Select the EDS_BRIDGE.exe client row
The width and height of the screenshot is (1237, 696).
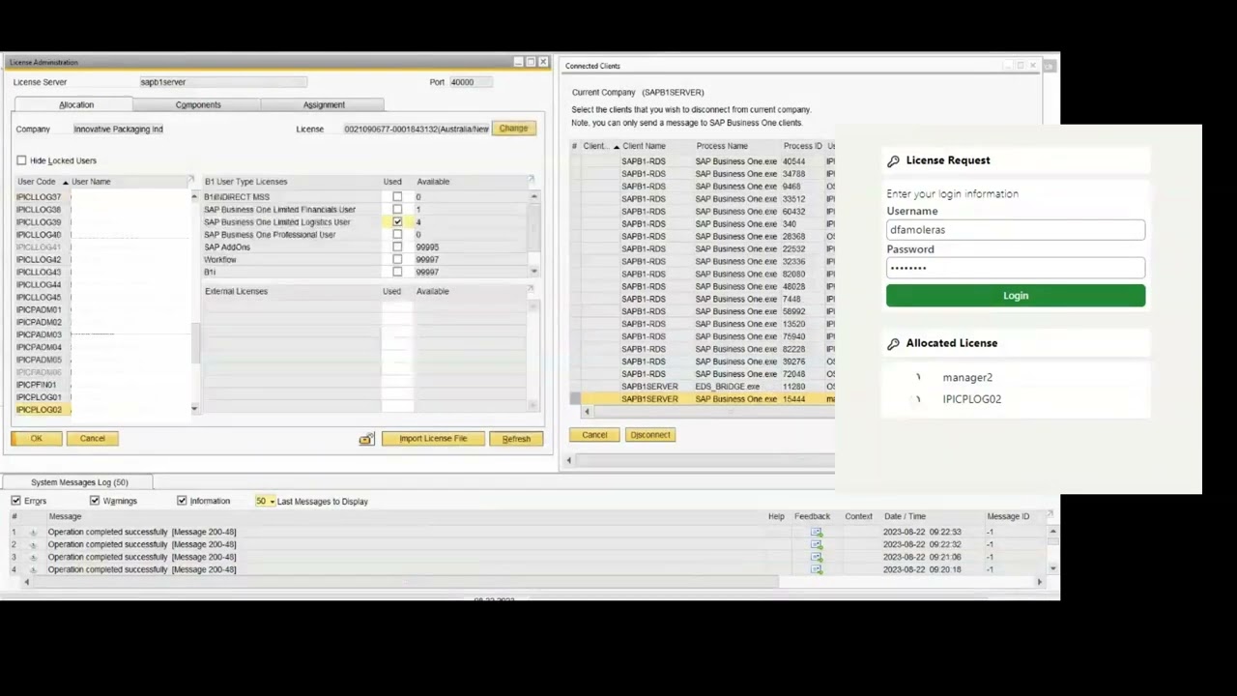(x=703, y=387)
